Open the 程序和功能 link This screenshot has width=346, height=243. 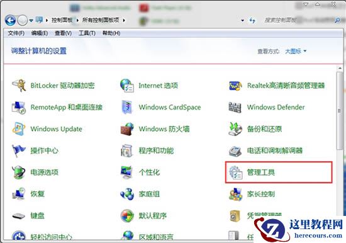(x=156, y=150)
